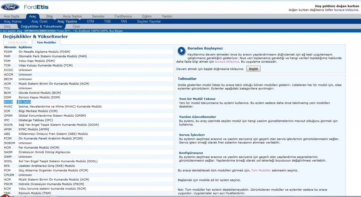Open the DTM submenu
The height and width of the screenshot is (197, 361).
[91, 21]
